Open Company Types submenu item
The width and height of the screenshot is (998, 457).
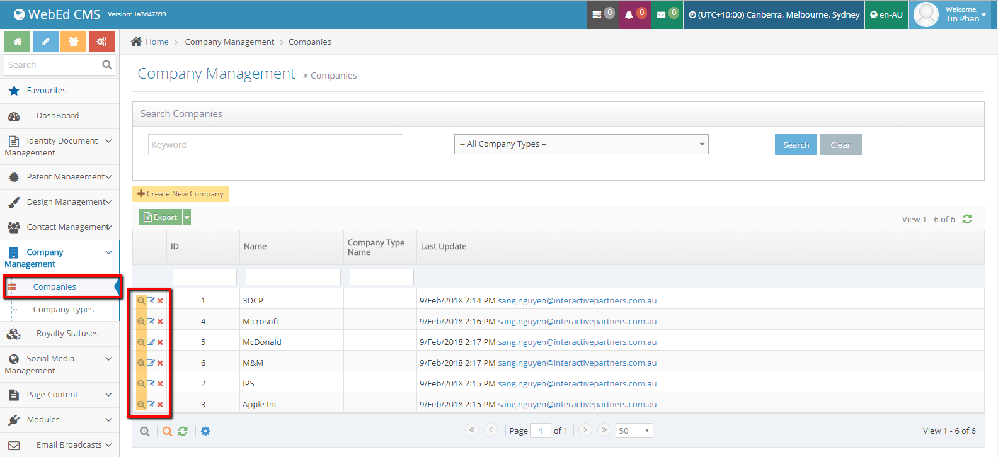tap(63, 310)
